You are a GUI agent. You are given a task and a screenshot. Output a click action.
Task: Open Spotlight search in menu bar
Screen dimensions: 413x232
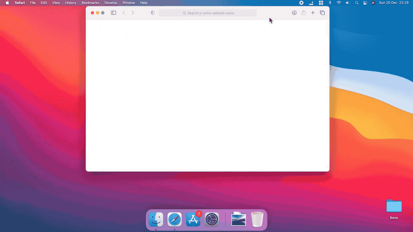[357, 3]
